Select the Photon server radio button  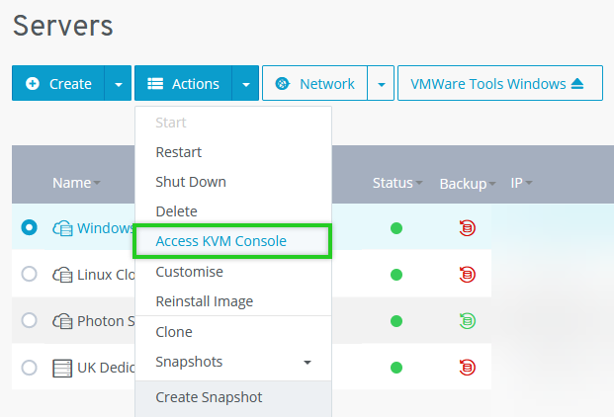coord(29,320)
